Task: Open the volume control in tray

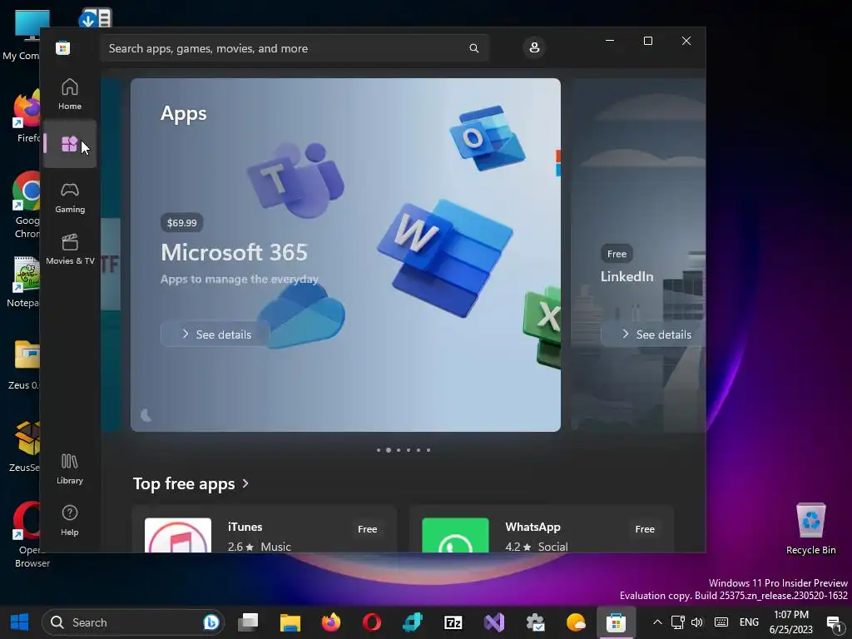Action: point(697,622)
